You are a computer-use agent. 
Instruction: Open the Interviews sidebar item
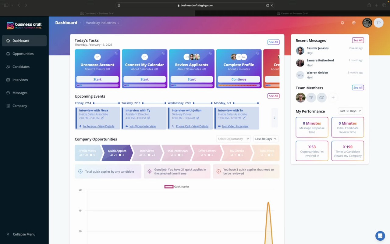click(x=24, y=80)
